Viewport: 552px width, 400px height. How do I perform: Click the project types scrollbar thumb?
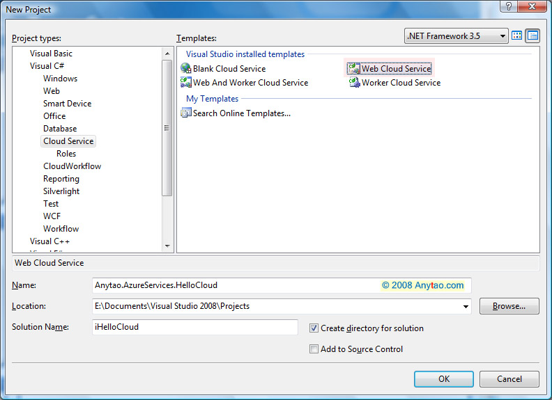point(167,127)
